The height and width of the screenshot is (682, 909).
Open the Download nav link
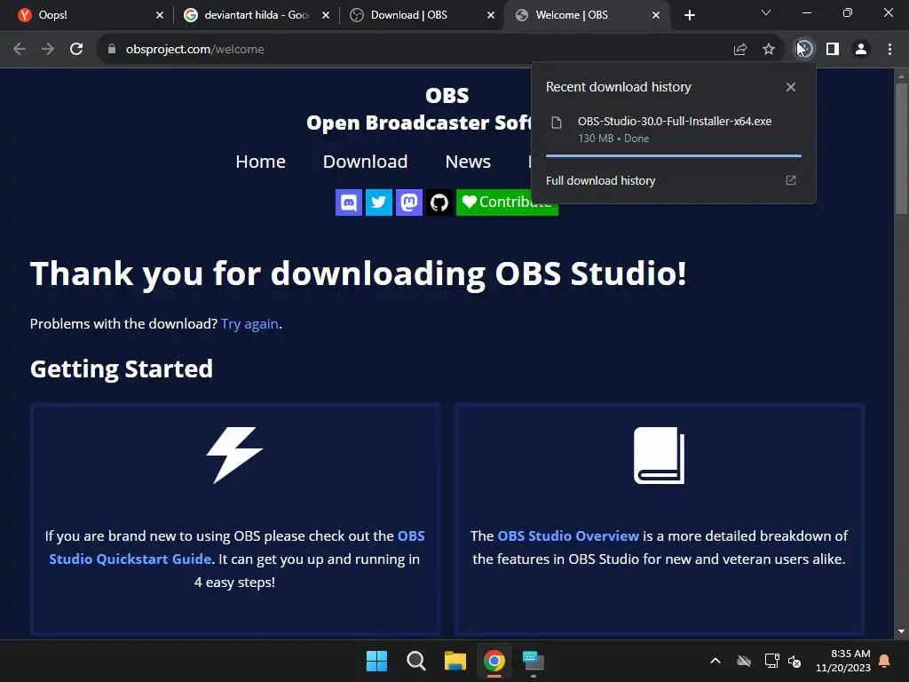click(365, 162)
